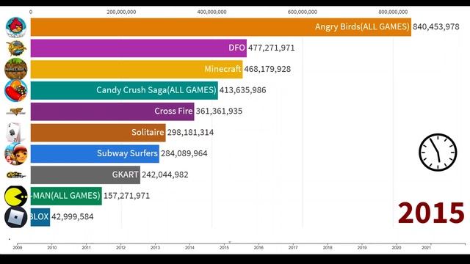Select the blue Subway Surfers bar
Viewport: 470px width, 264px height.
(95, 153)
